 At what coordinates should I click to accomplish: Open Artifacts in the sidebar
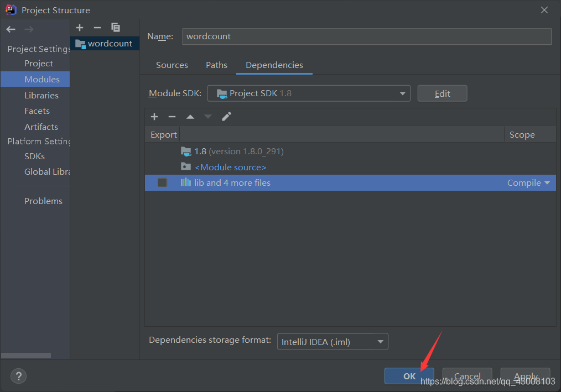pyautogui.click(x=41, y=127)
